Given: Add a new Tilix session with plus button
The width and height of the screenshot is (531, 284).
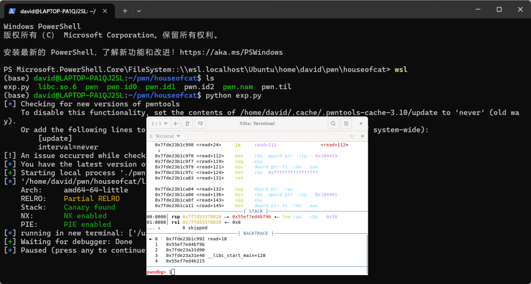Looking at the screenshot, I should [x=175, y=124].
